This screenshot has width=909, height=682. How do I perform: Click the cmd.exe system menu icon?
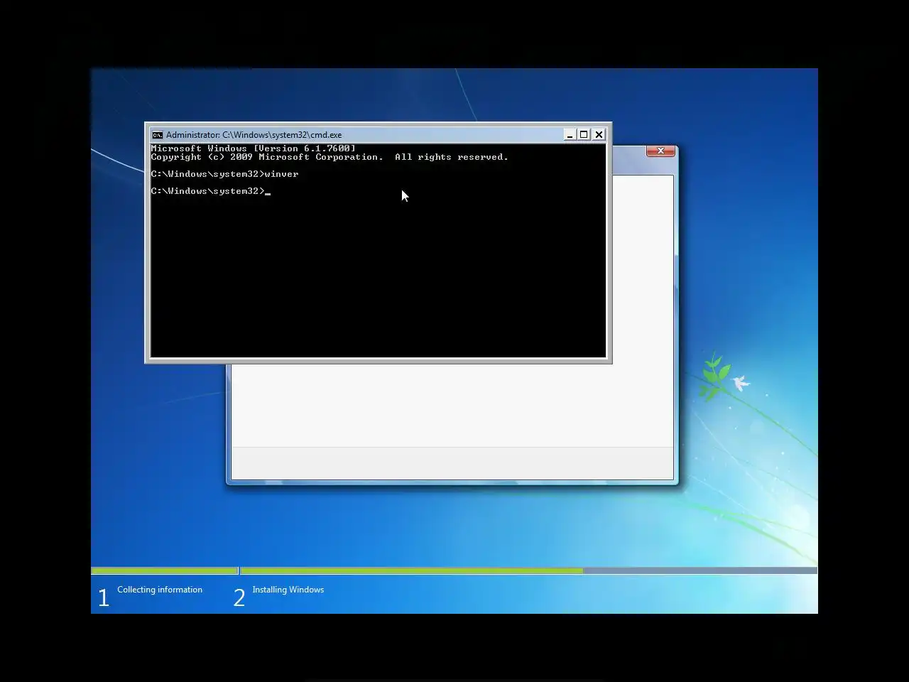click(157, 135)
